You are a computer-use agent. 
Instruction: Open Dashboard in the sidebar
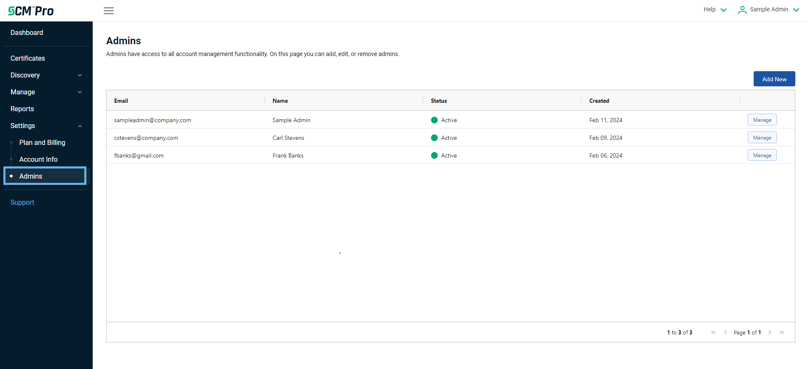pos(27,32)
